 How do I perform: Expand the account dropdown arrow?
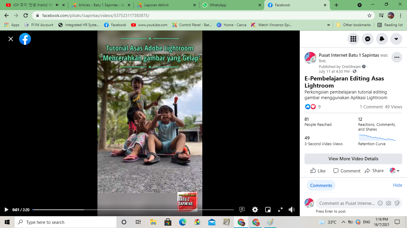click(396, 39)
